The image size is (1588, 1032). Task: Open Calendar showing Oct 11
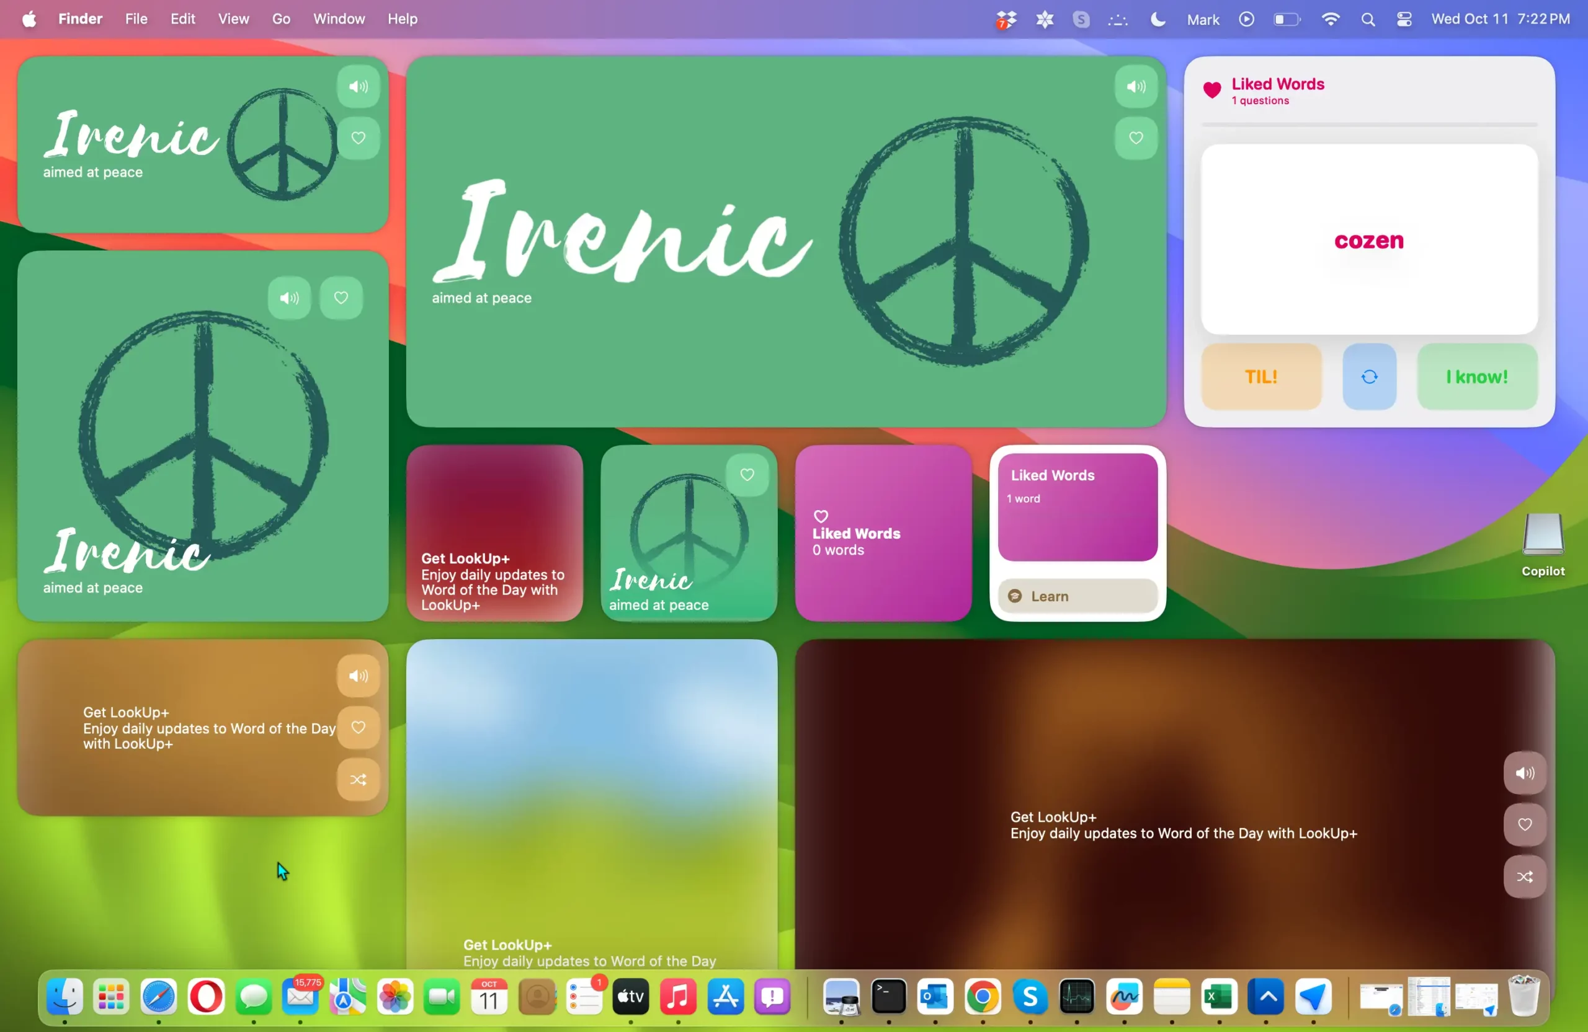click(x=489, y=997)
